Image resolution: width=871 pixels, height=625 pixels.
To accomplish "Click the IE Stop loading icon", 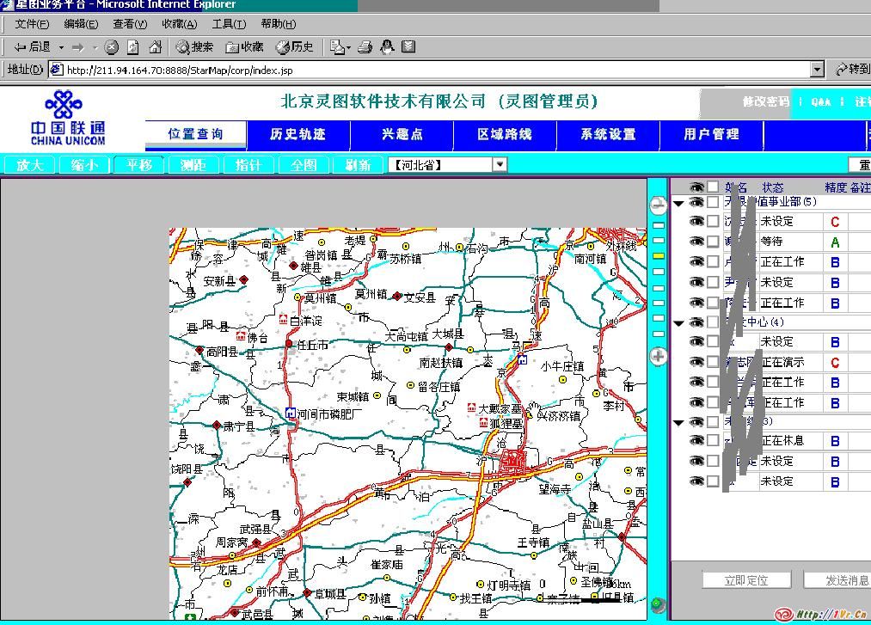I will 112,47.
